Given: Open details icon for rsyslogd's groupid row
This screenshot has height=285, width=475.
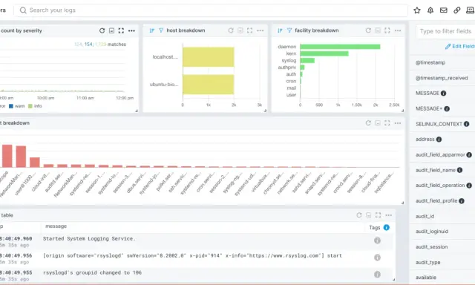Looking at the screenshot, I should (x=377, y=275).
